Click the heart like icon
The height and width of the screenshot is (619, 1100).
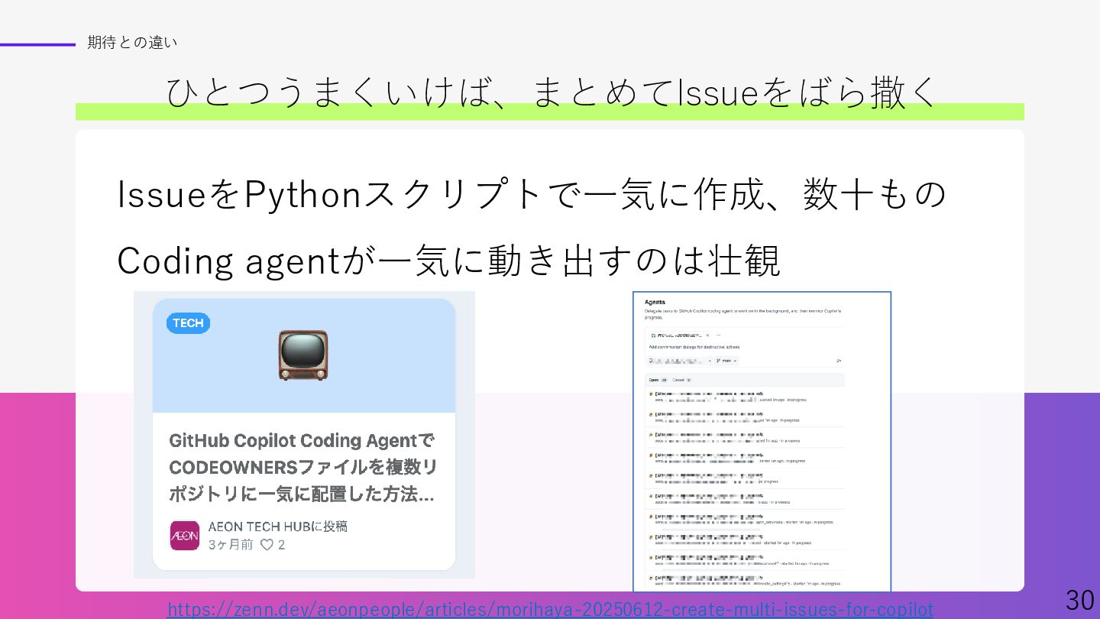pyautogui.click(x=267, y=545)
